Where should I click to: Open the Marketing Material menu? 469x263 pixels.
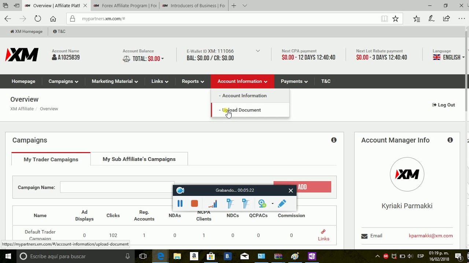click(115, 81)
